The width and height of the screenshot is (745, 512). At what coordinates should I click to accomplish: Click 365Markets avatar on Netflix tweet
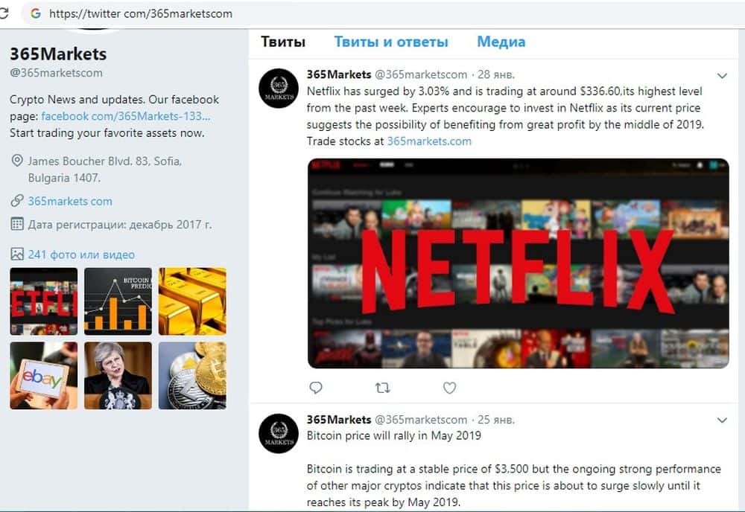pyautogui.click(x=279, y=89)
